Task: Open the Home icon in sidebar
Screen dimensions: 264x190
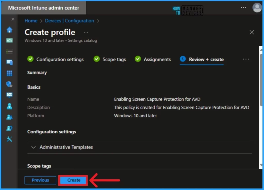Action: (10, 30)
